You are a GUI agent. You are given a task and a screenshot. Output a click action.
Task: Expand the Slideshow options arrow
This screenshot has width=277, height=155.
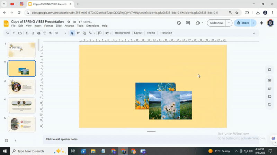point(229,23)
